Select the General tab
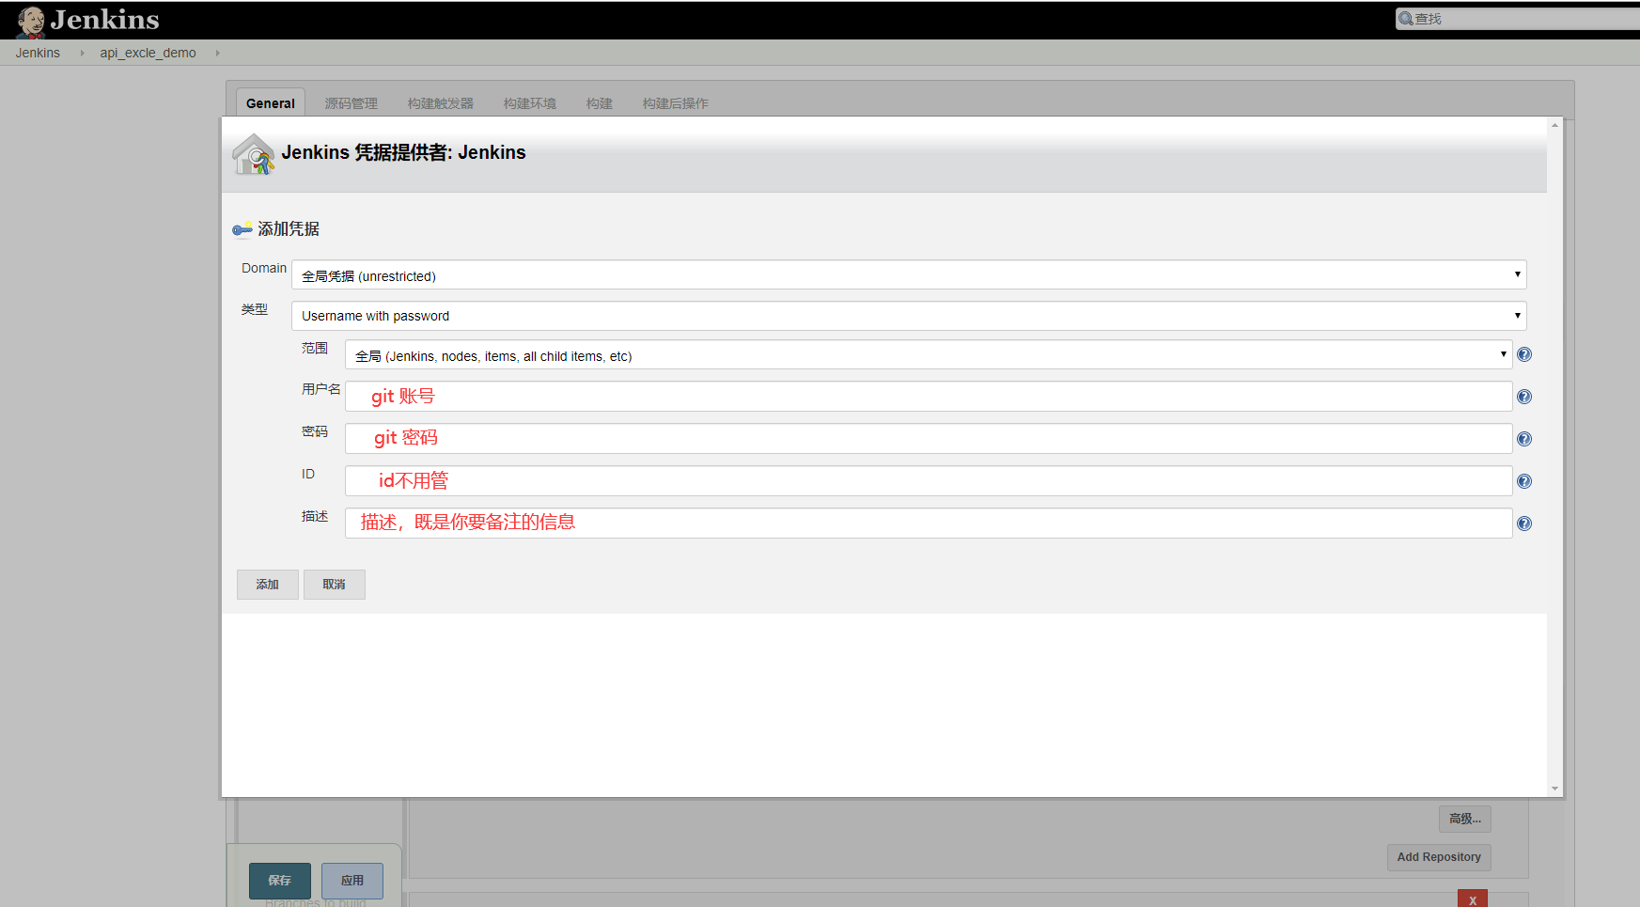 (271, 103)
